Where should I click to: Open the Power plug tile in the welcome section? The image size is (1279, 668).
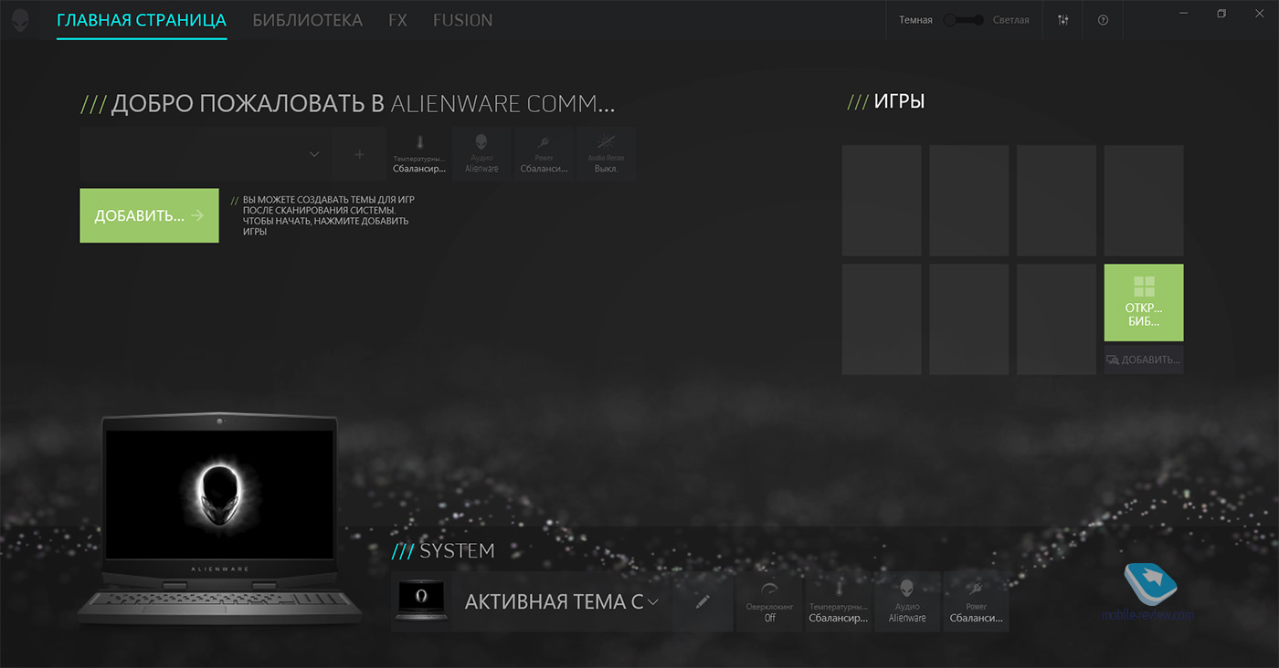pyautogui.click(x=544, y=154)
